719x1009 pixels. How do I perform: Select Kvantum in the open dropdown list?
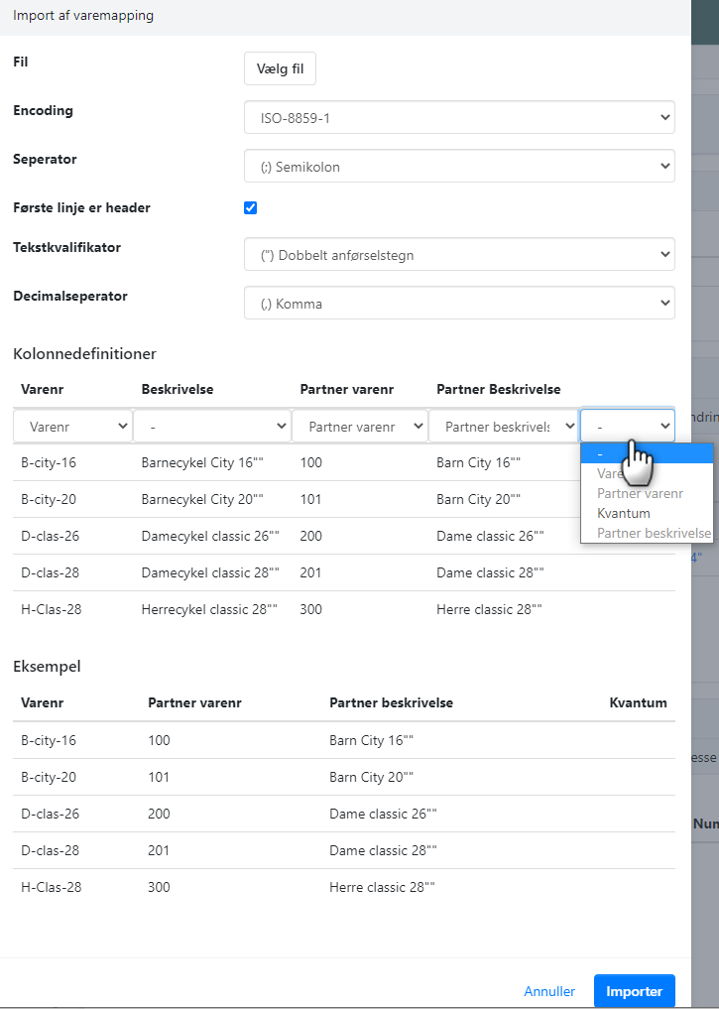[624, 513]
